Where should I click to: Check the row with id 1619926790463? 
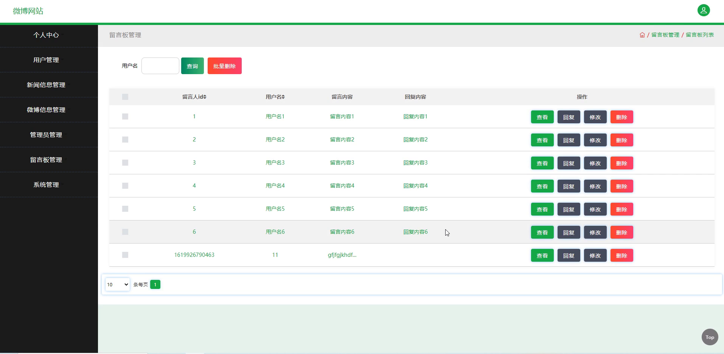(125, 255)
